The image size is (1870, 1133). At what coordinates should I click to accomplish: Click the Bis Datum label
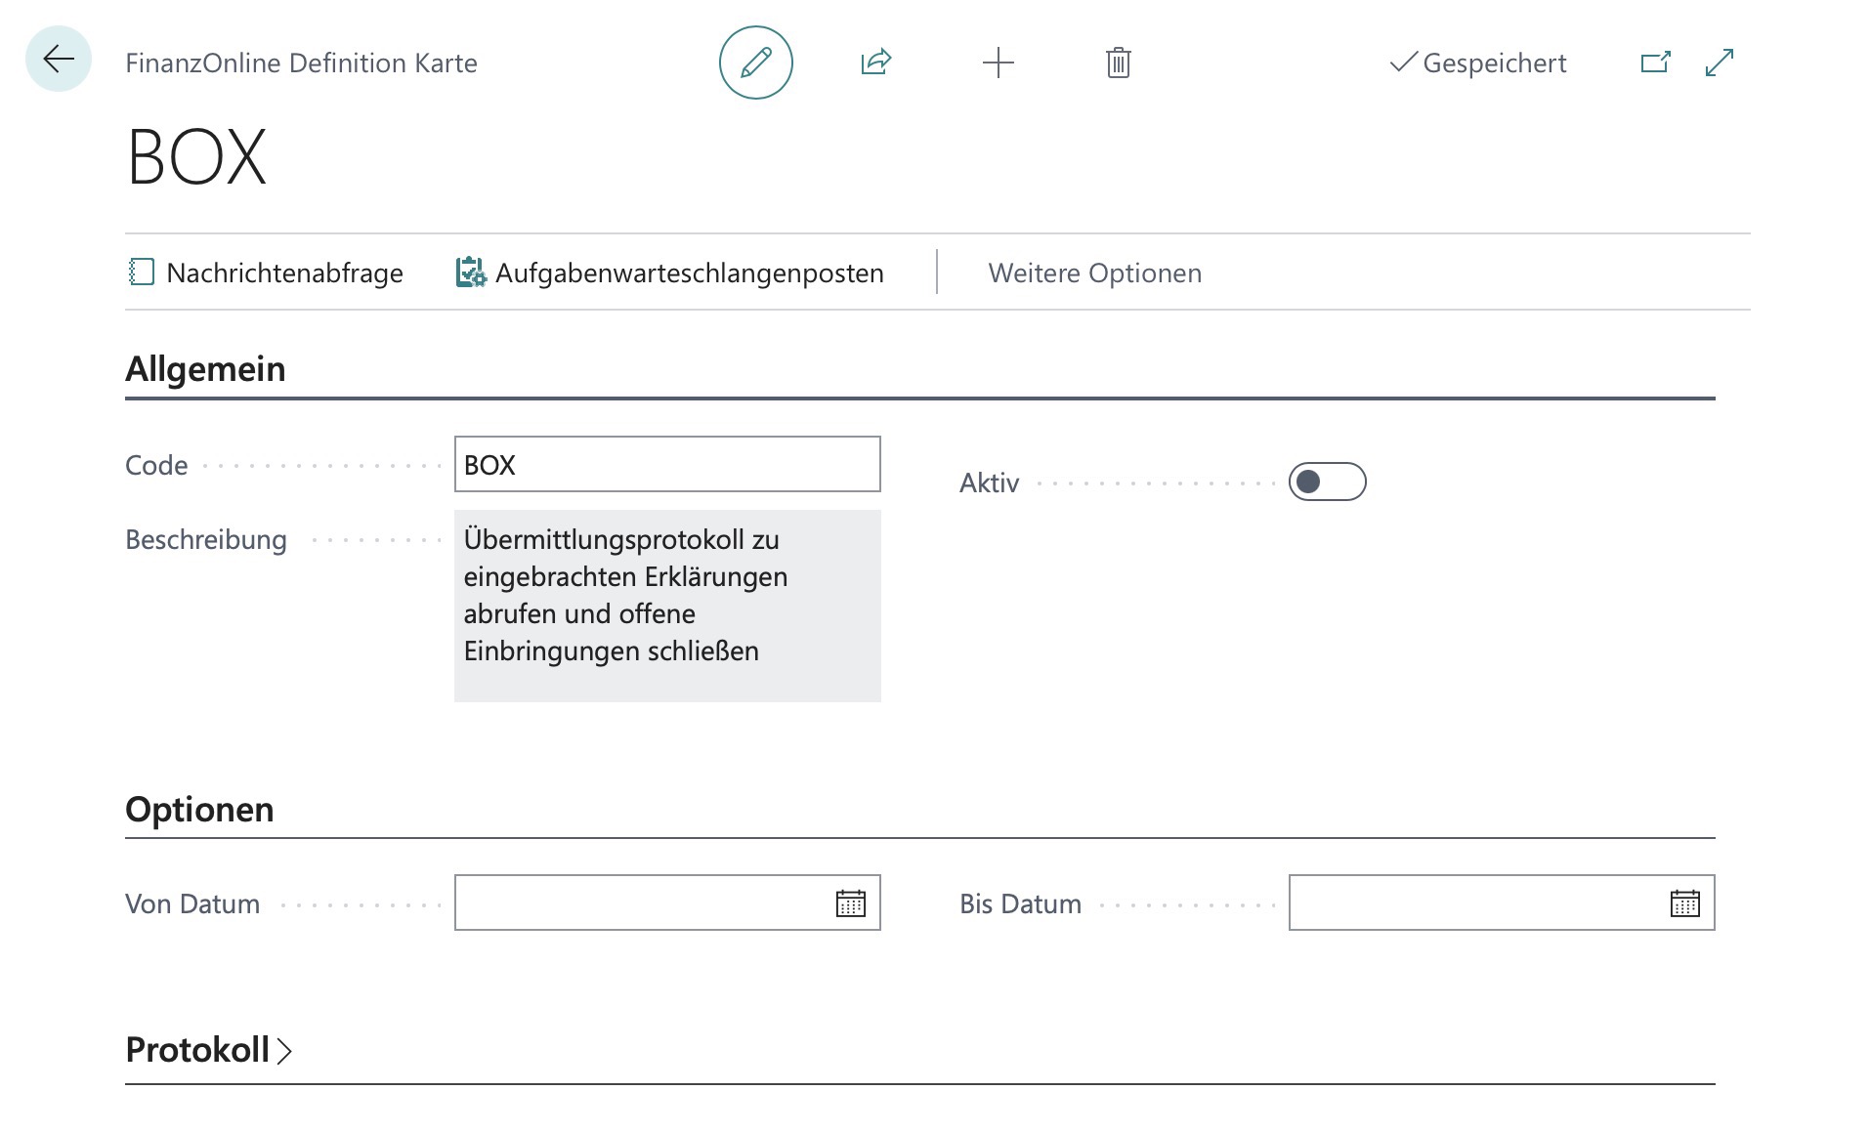(x=1020, y=903)
